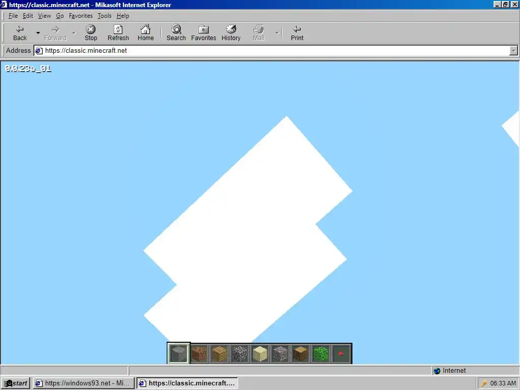Select the dirt block in hotbar

199,353
